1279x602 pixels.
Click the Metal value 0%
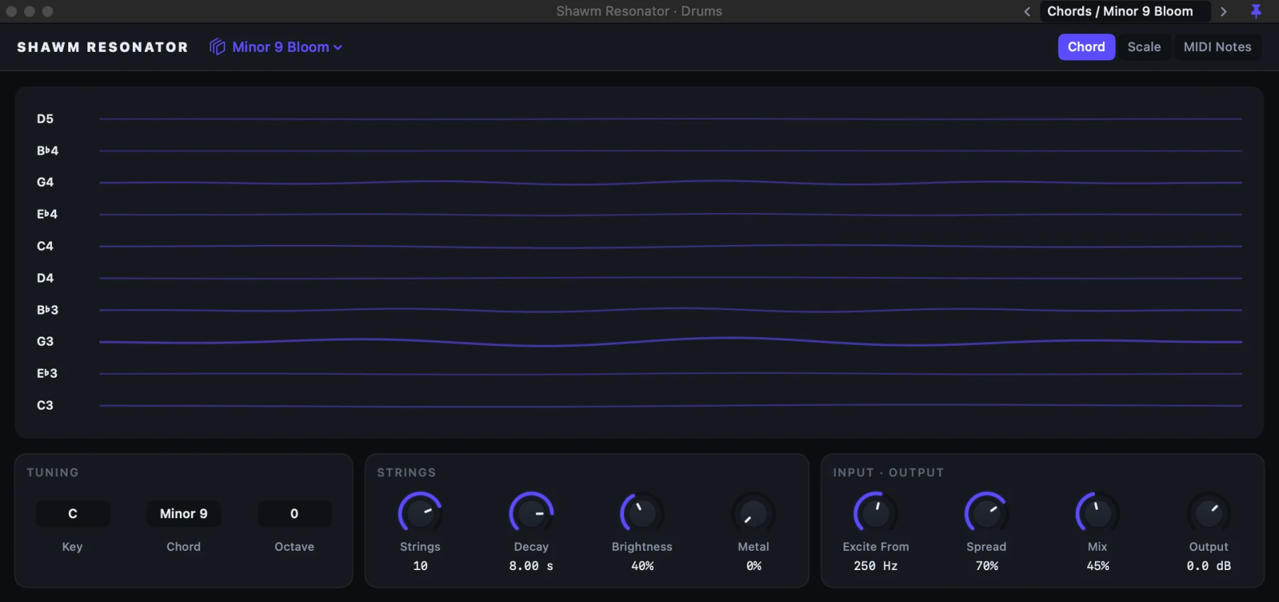754,566
